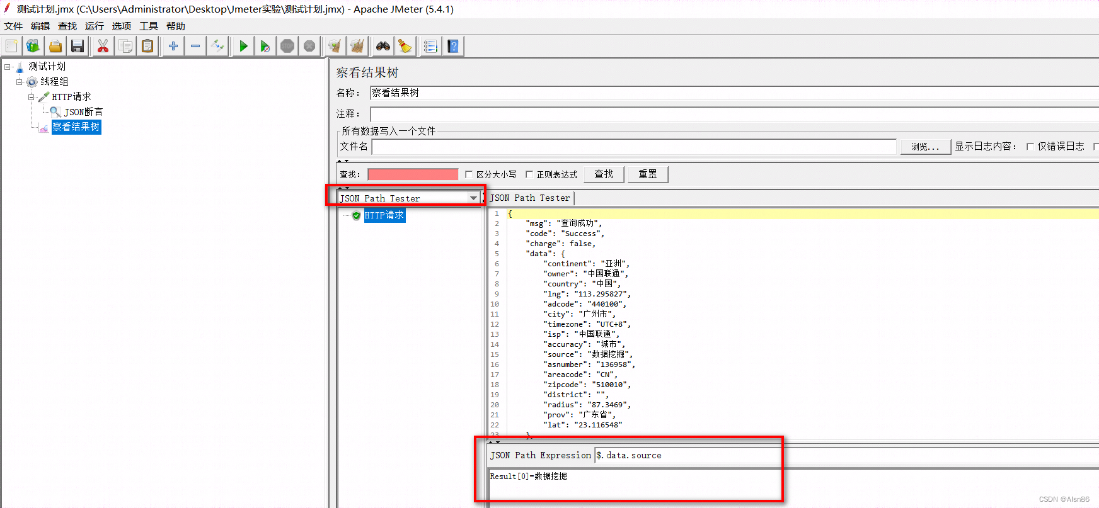Start the test with green play icon
Viewport: 1099px width, 508px height.
point(243,46)
